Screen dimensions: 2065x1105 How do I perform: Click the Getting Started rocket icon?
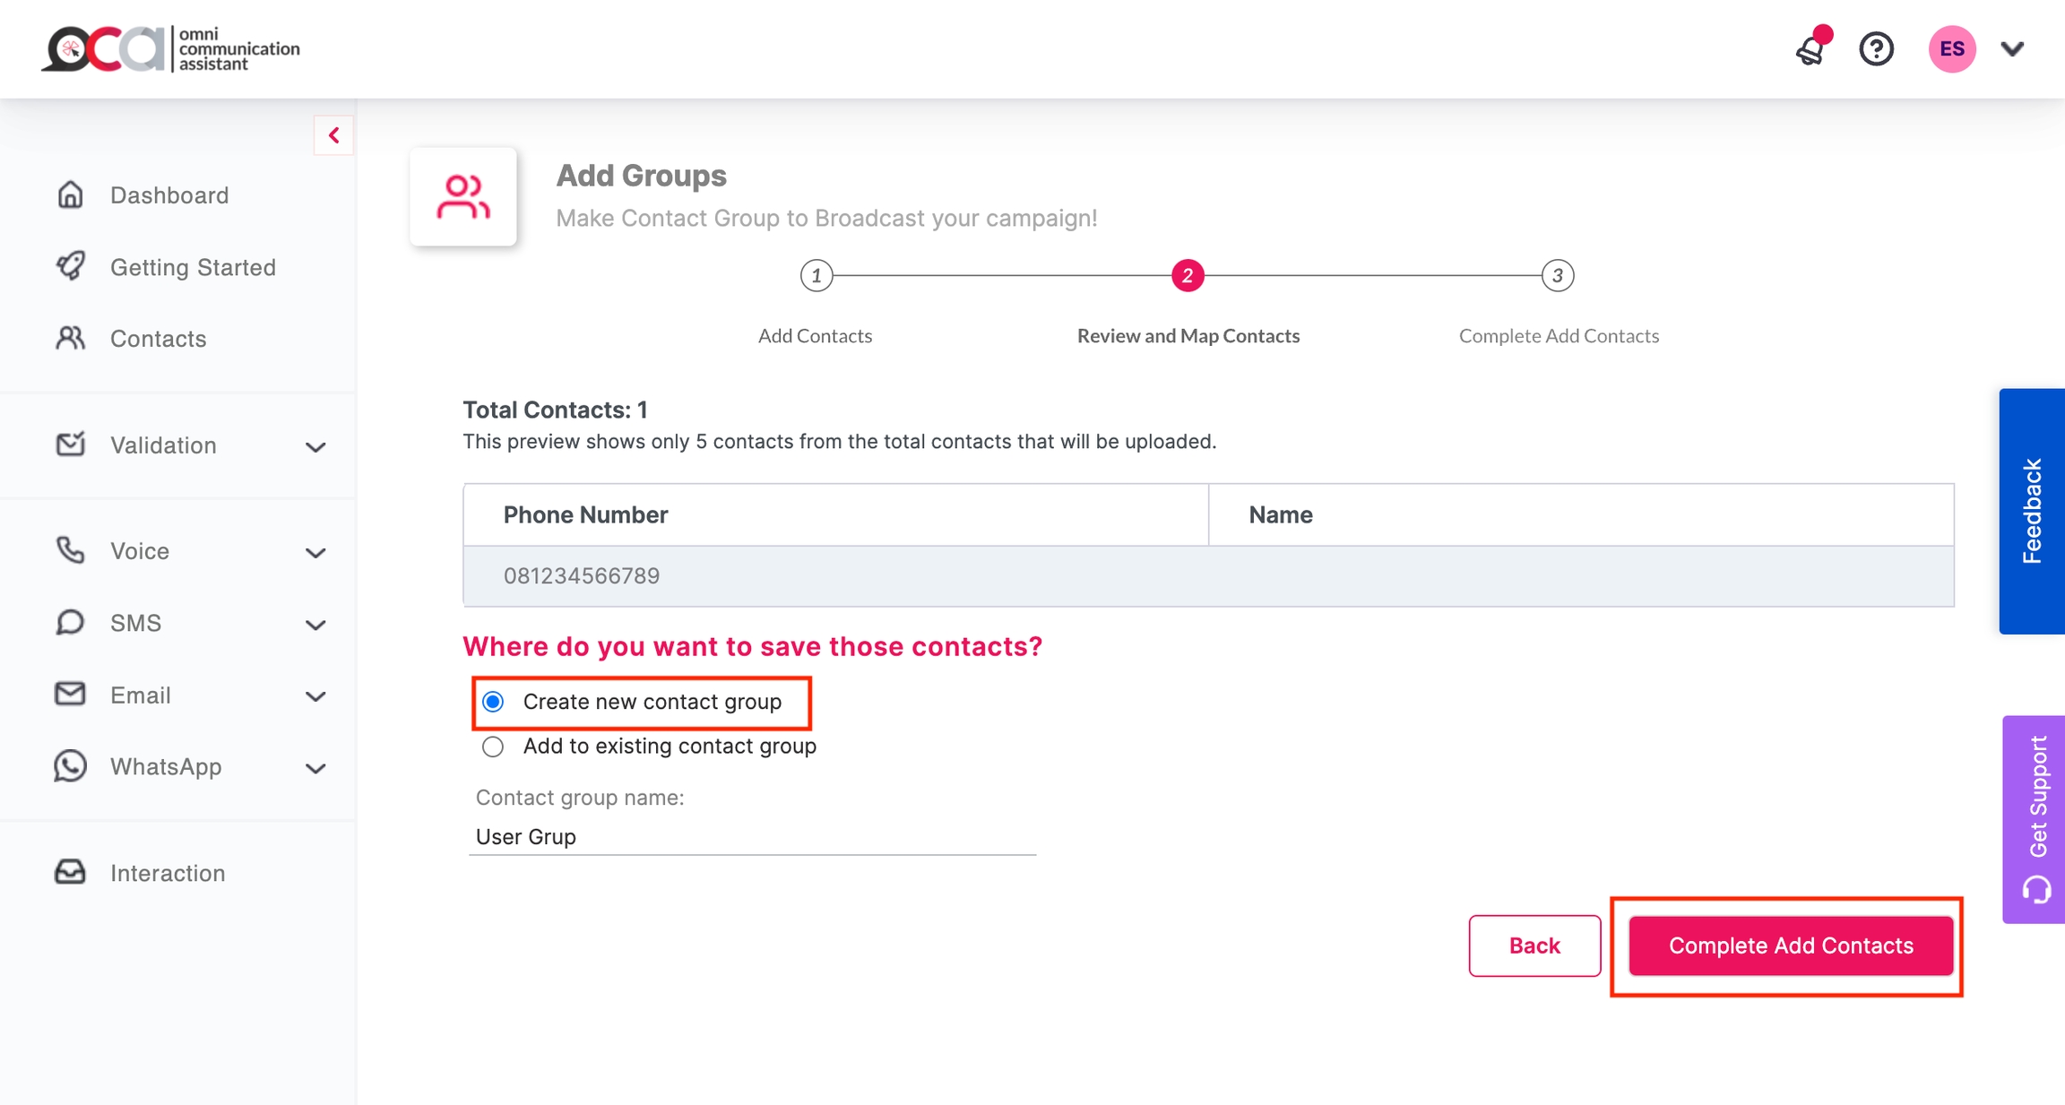[x=71, y=266]
